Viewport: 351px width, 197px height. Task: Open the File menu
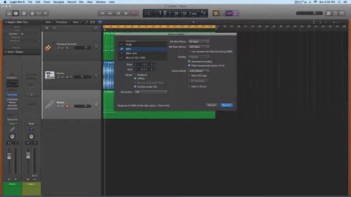coord(30,2)
